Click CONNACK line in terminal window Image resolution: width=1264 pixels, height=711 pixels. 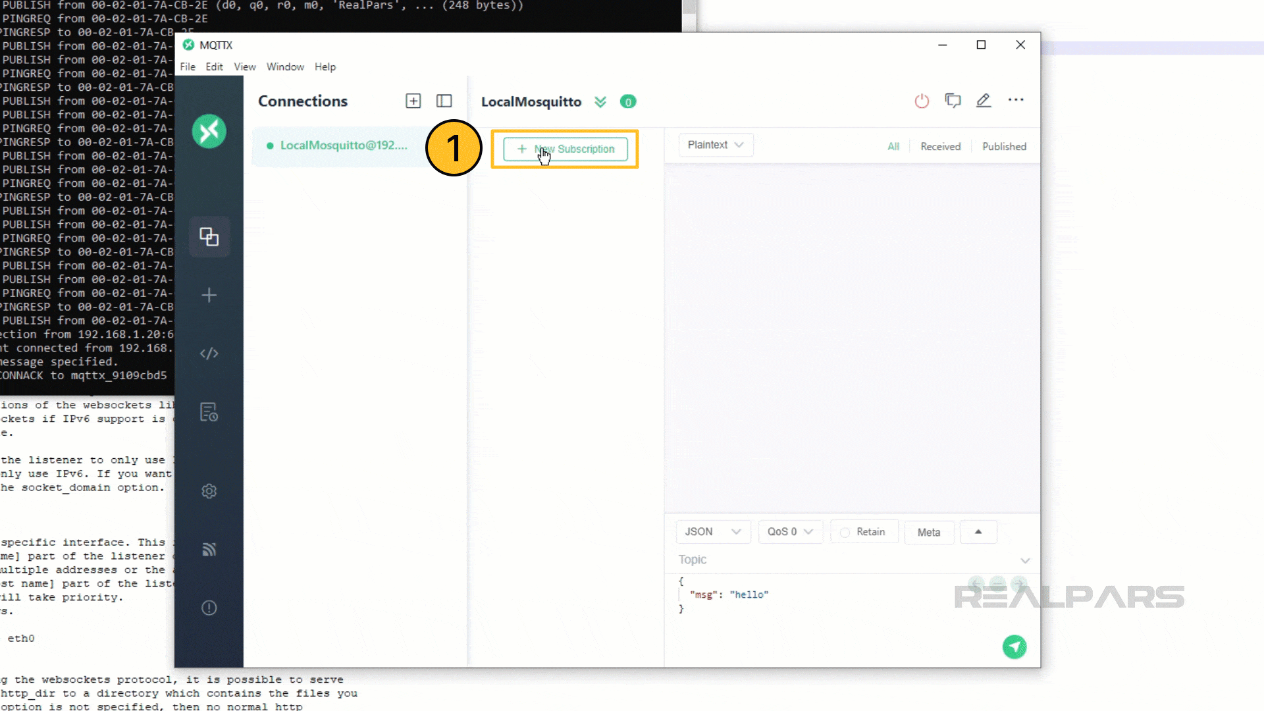pyautogui.click(x=84, y=375)
